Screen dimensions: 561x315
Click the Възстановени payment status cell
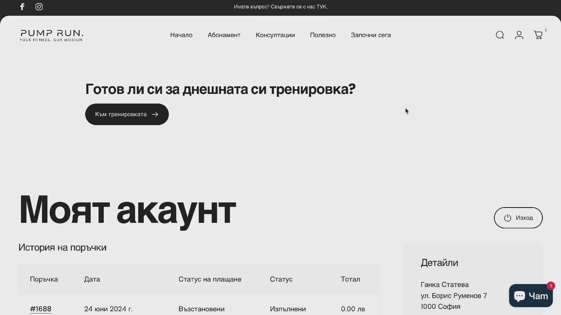(201, 309)
